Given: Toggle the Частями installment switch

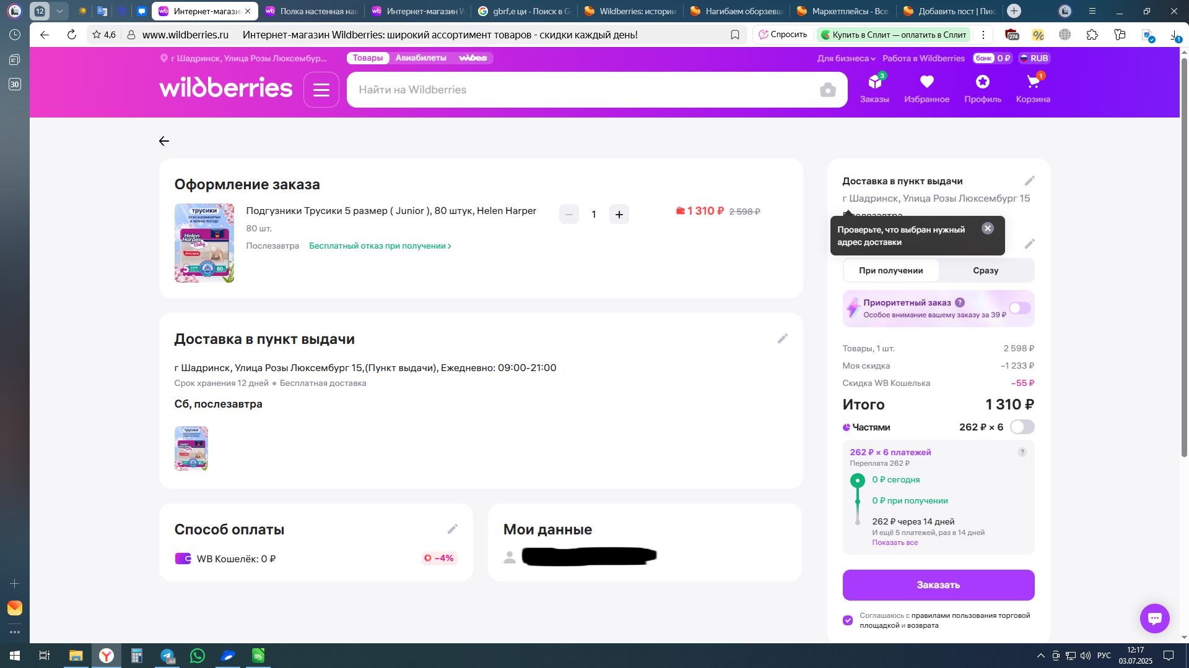Looking at the screenshot, I should pos(1022,427).
